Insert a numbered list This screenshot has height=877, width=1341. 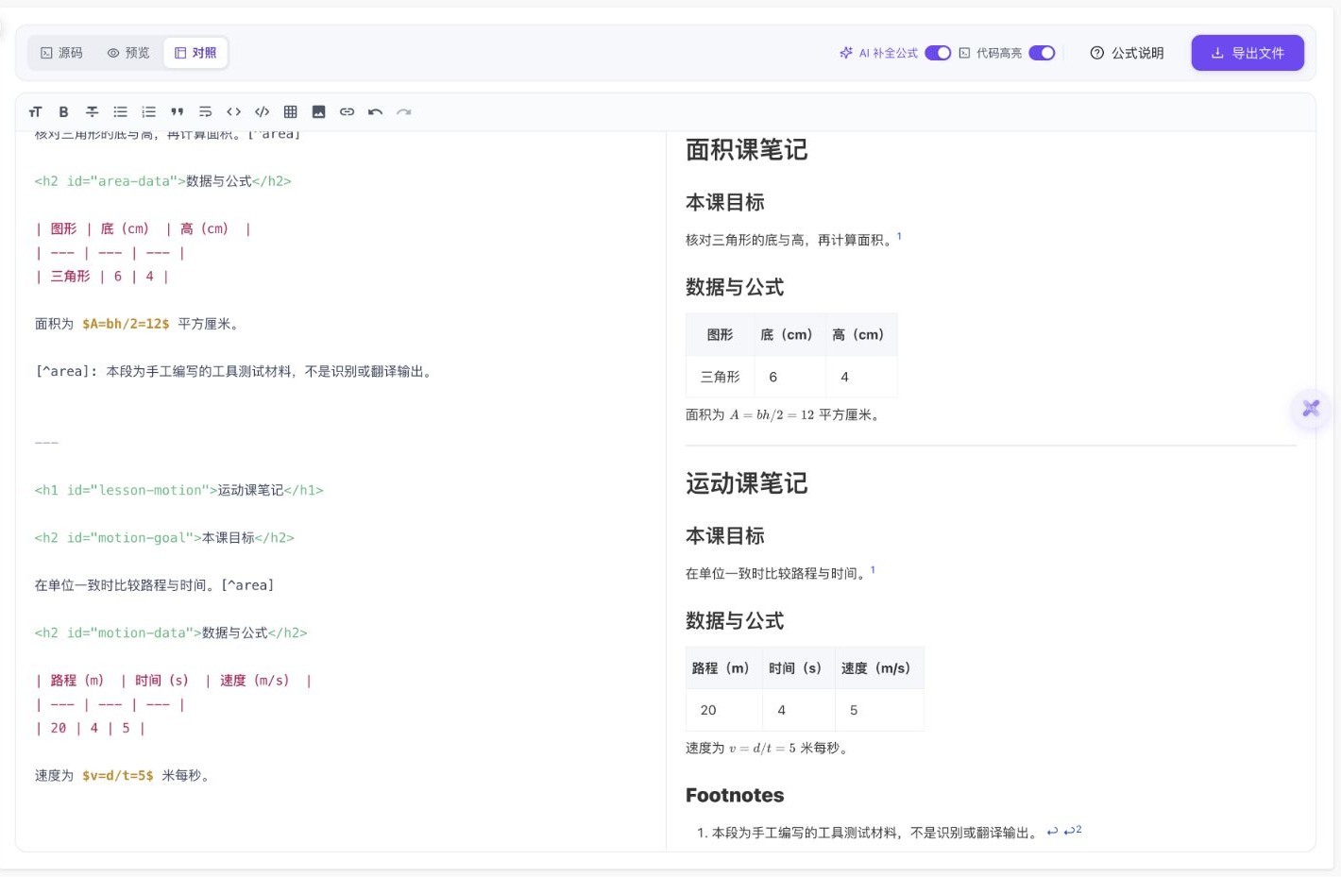(x=148, y=111)
